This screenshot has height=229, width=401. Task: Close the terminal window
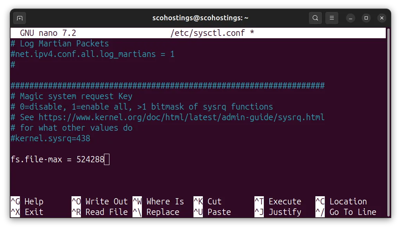tap(382, 18)
